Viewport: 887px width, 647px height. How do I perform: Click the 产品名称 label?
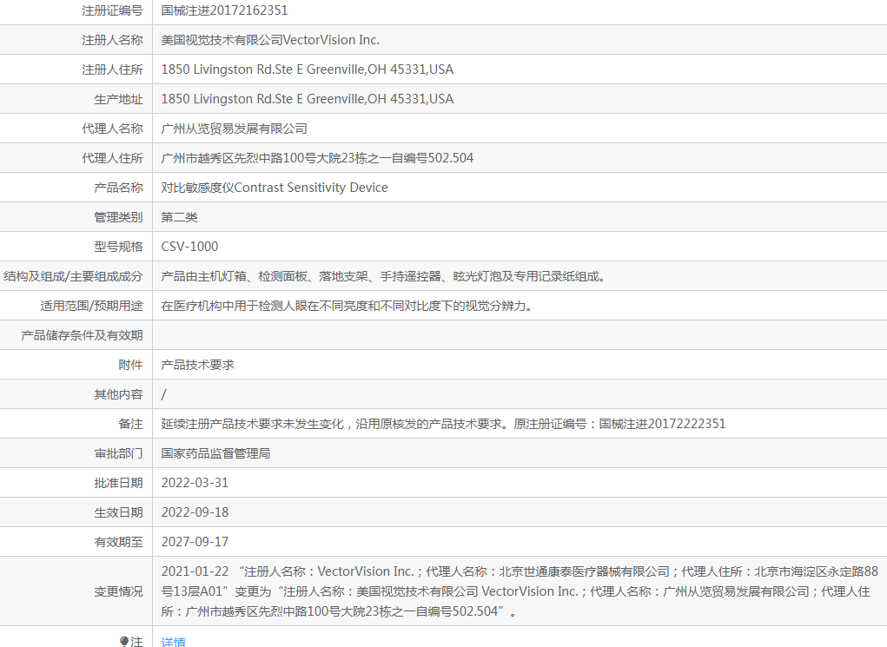coord(119,188)
